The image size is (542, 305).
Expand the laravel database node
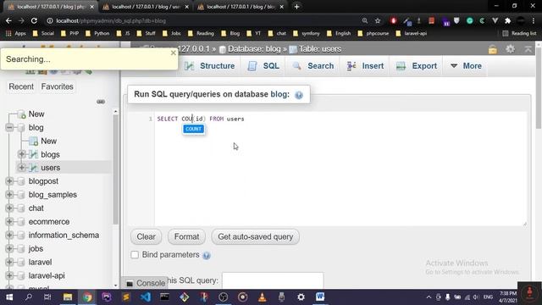[9, 262]
